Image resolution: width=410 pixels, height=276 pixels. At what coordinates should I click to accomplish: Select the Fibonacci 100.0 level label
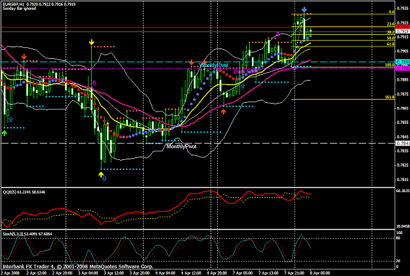tap(390, 65)
